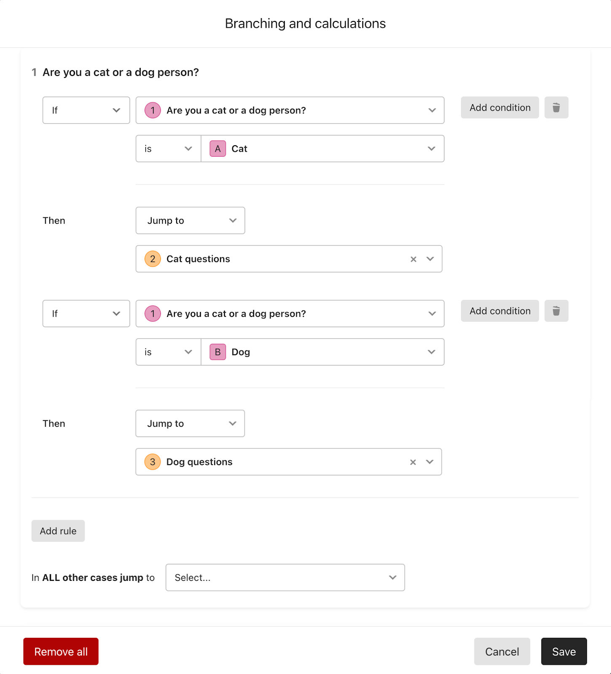Save the branching logic
Screen dimensions: 611x674
coord(564,651)
